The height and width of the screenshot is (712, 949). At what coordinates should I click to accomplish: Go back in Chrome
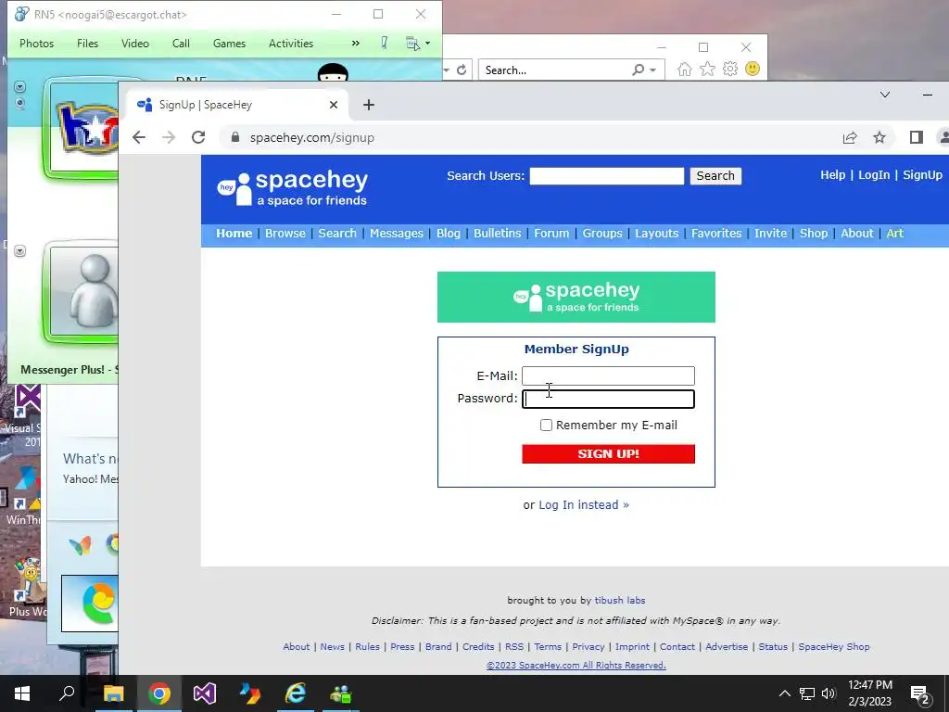139,137
